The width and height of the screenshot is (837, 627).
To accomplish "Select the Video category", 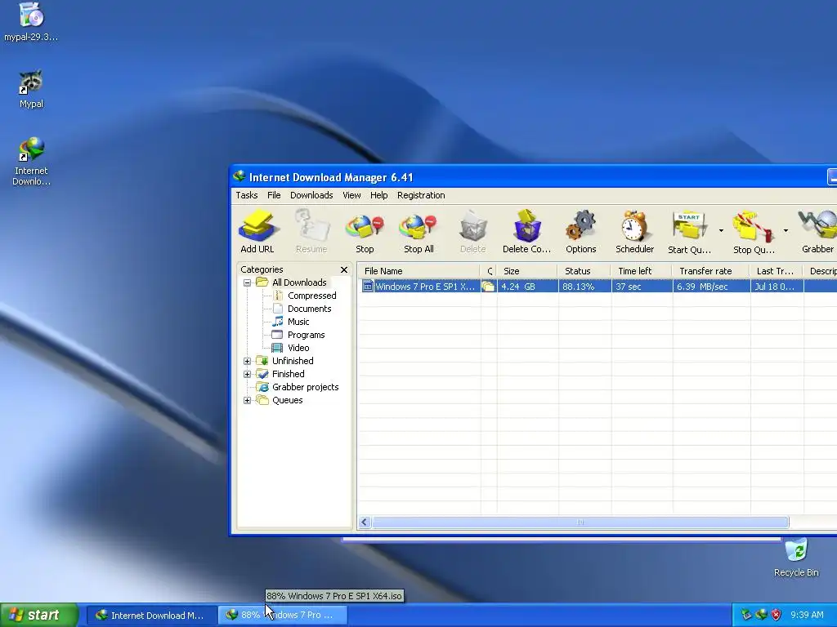I will [x=298, y=348].
